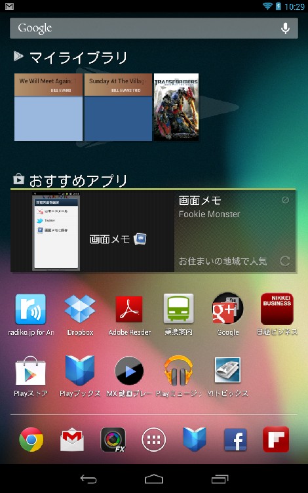Open We Will Meet Again album

pyautogui.click(x=48, y=108)
